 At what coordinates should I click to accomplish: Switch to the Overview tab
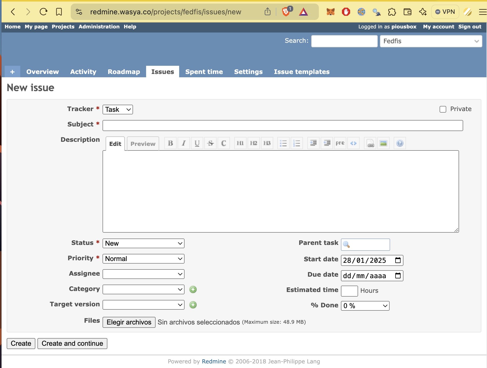(43, 72)
